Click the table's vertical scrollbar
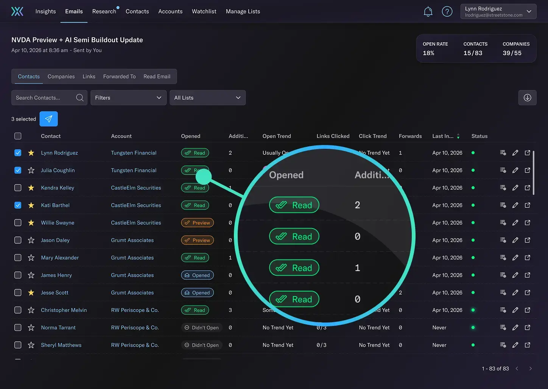 (534, 173)
